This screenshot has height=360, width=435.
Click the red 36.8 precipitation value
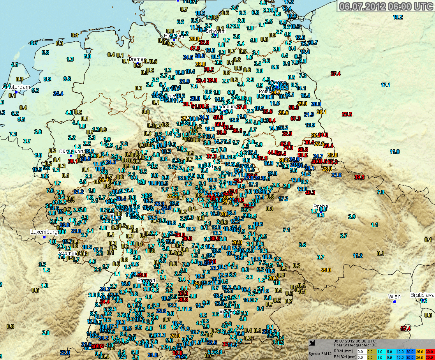point(187,238)
